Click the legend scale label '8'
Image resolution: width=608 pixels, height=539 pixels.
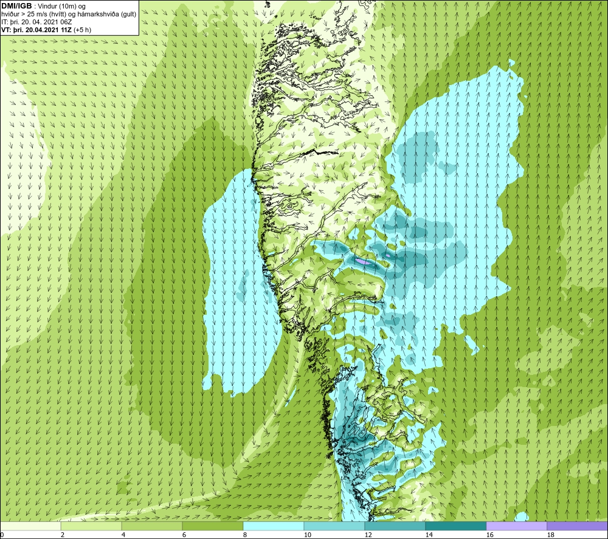pos(245,535)
